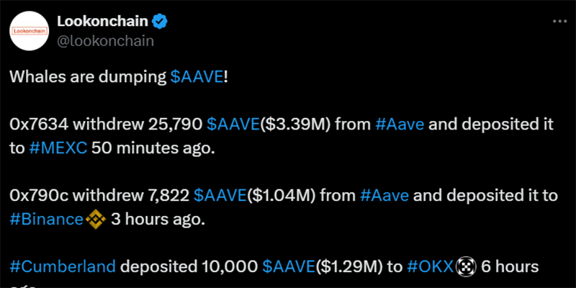
Task: Click the OKX logo emoji
Action: (466, 267)
